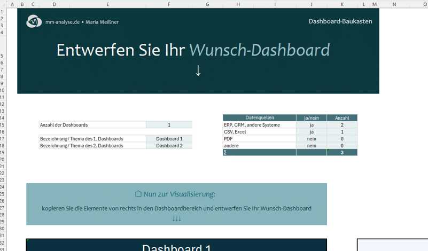Select the Anzahl der Dashboards value cell '1'

(x=169, y=124)
